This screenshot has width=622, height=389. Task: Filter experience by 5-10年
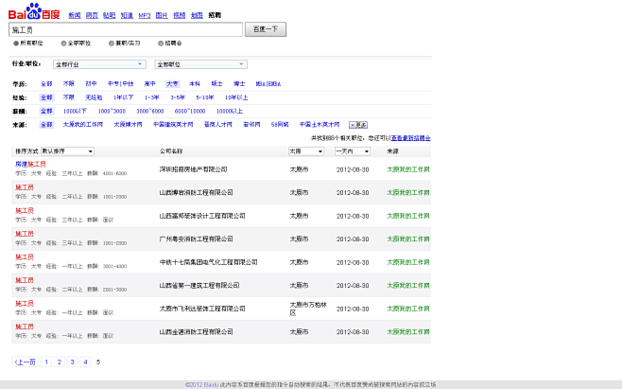[x=205, y=97]
